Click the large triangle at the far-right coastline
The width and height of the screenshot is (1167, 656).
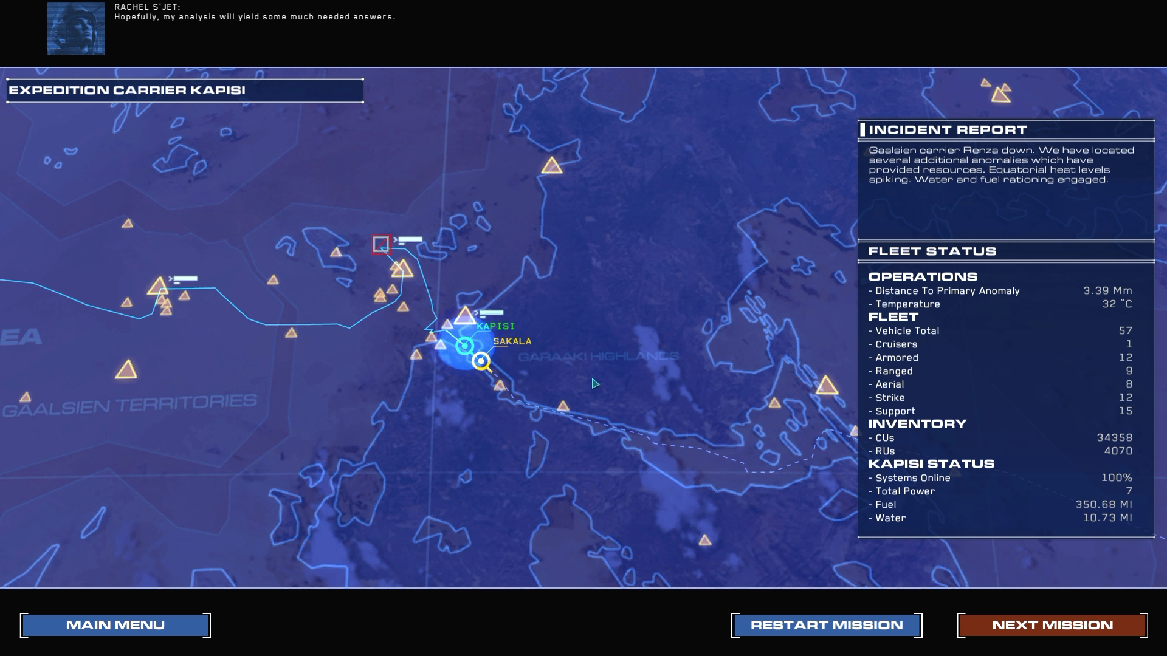[827, 386]
